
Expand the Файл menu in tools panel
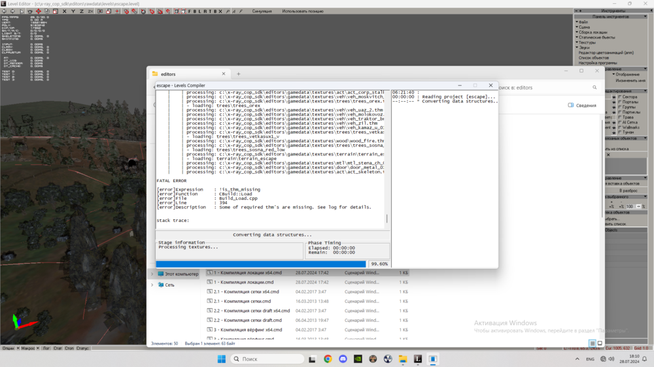pyautogui.click(x=582, y=22)
